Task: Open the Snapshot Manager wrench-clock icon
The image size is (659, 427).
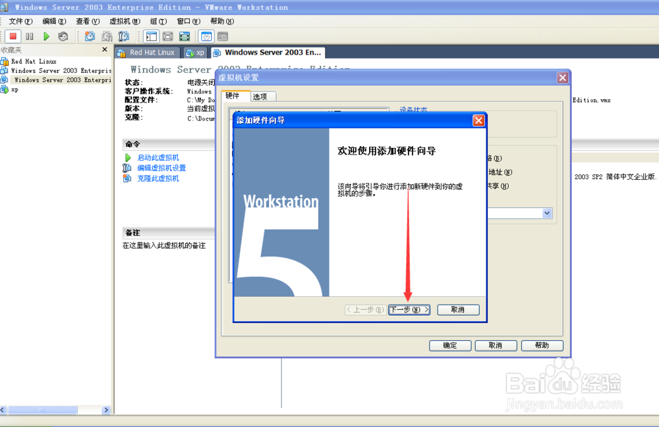Action: click(124, 36)
